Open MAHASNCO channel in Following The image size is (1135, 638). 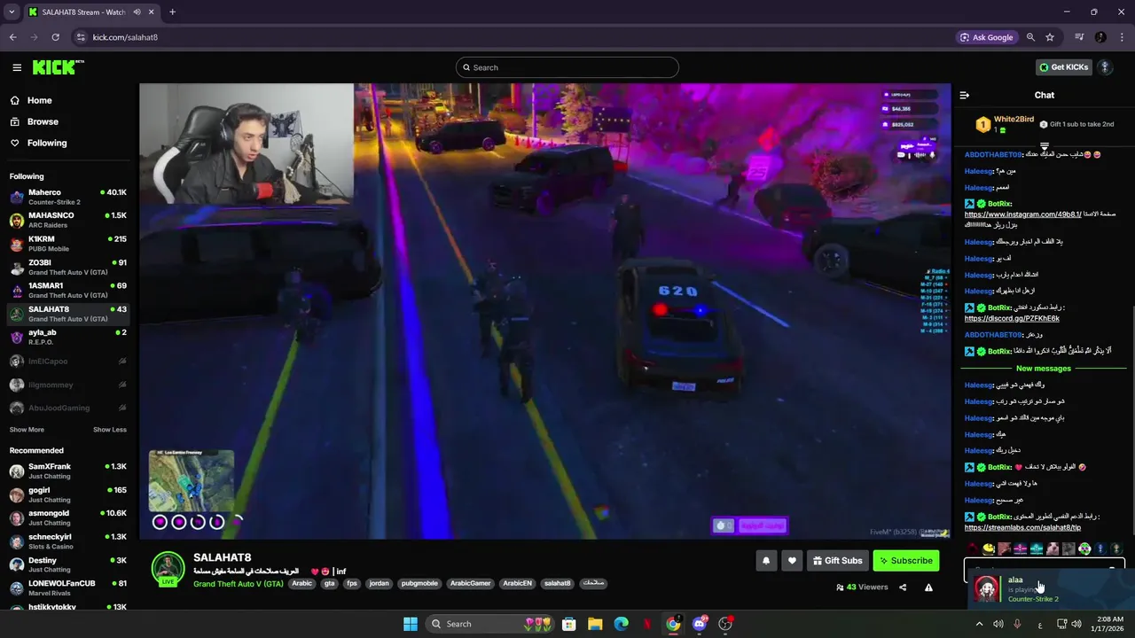point(67,220)
